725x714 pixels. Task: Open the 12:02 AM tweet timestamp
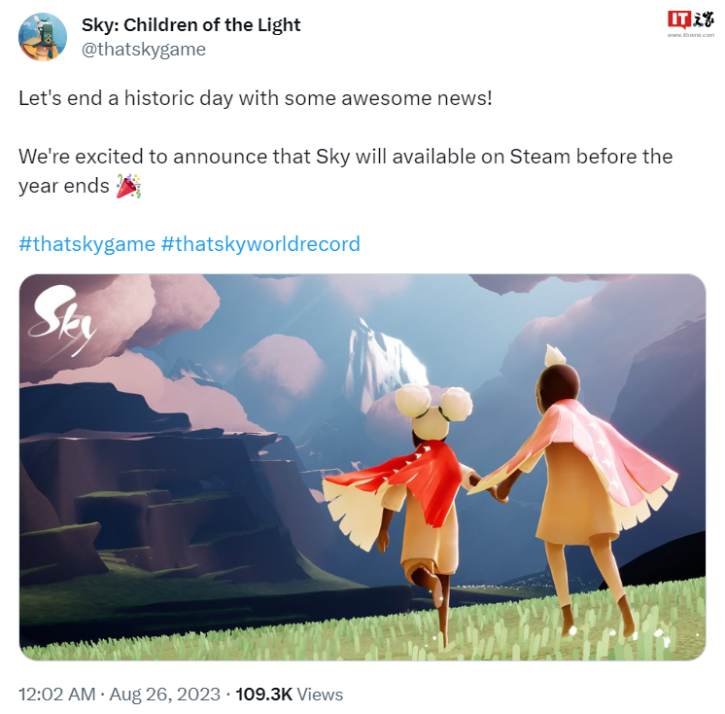coord(57,695)
